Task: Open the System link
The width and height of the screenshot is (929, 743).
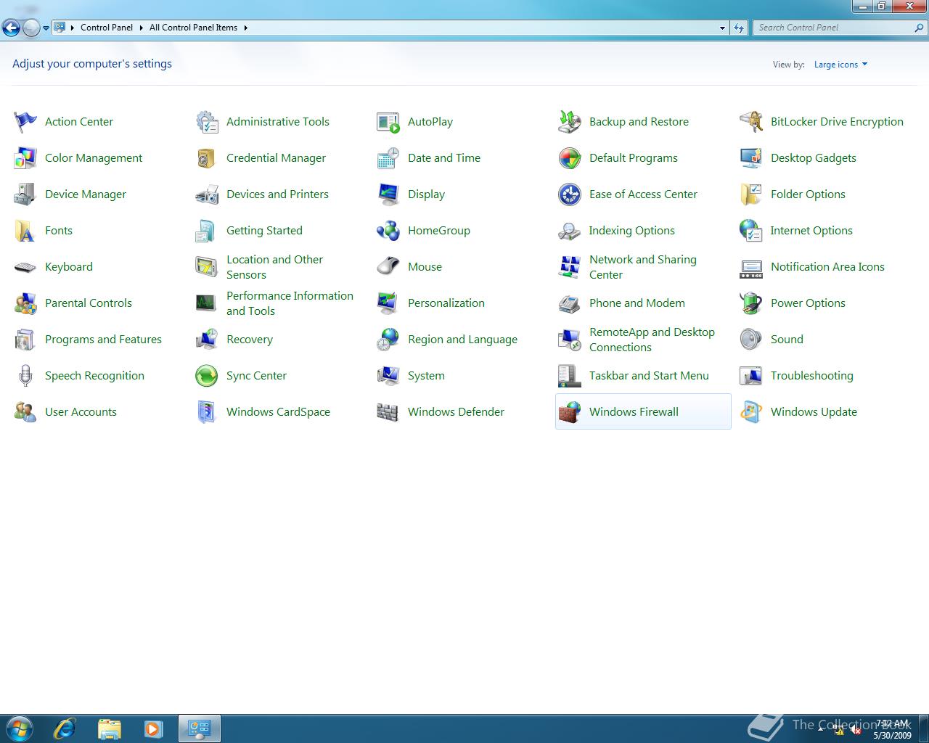Action: pos(426,376)
